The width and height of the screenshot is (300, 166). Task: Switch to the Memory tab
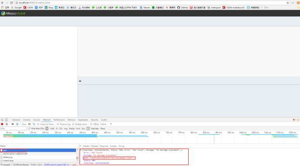[71, 120]
